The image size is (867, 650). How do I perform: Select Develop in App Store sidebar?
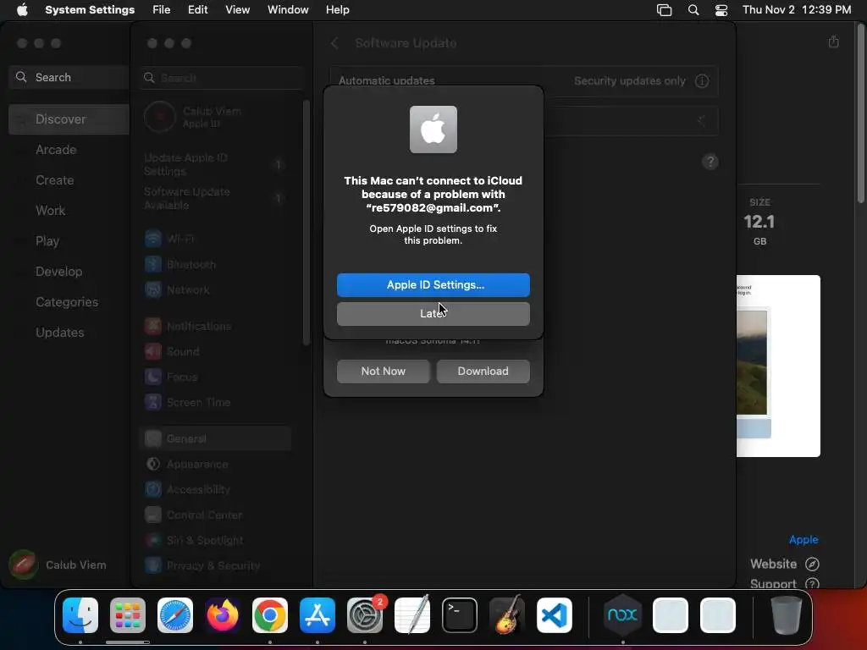[x=58, y=272]
